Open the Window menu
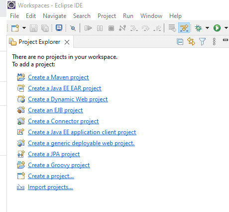The height and width of the screenshot is (212, 229). (x=151, y=16)
